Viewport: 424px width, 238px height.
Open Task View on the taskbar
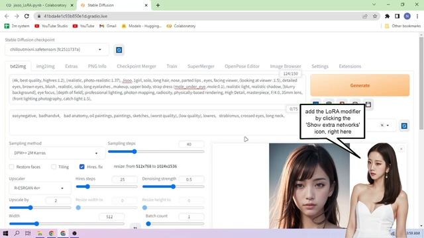point(28,233)
